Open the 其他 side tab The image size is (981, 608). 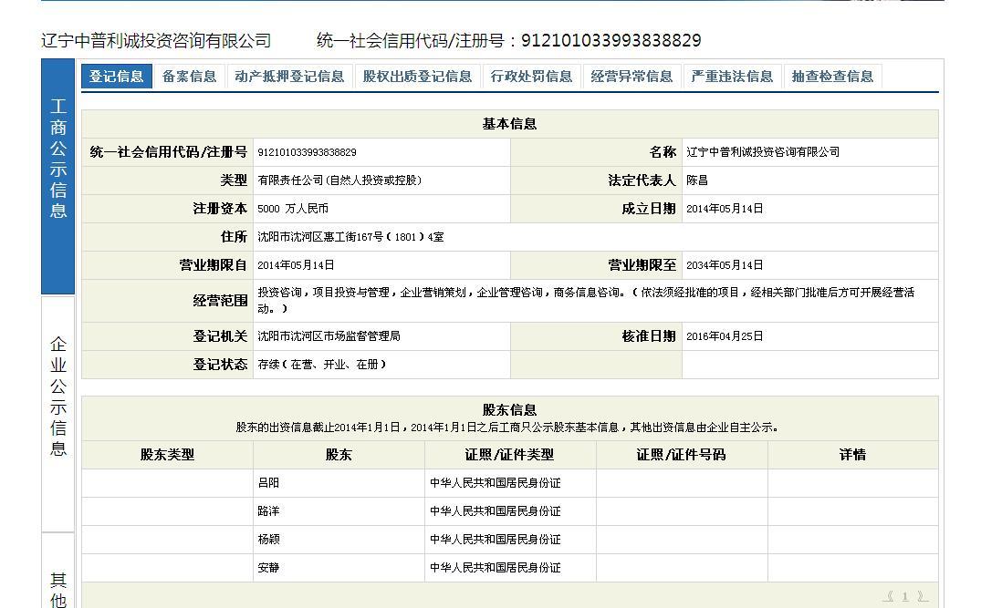point(58,571)
